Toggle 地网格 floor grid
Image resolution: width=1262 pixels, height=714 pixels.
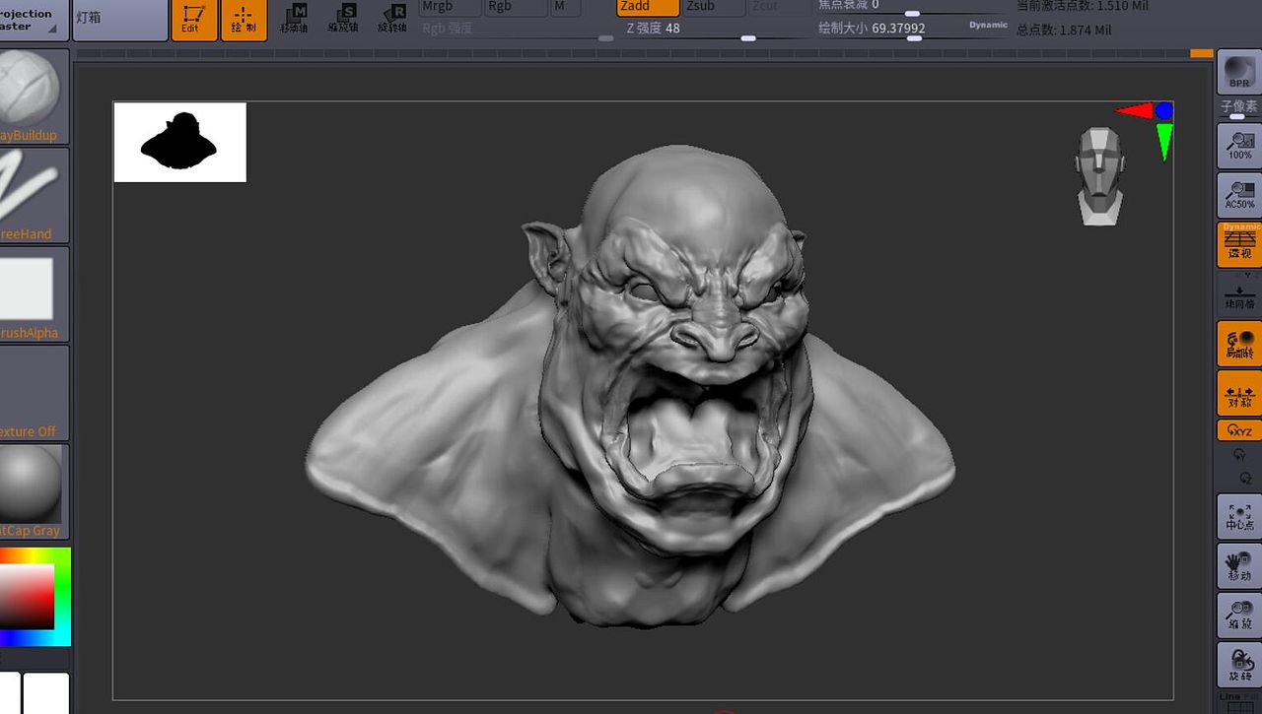tap(1239, 293)
